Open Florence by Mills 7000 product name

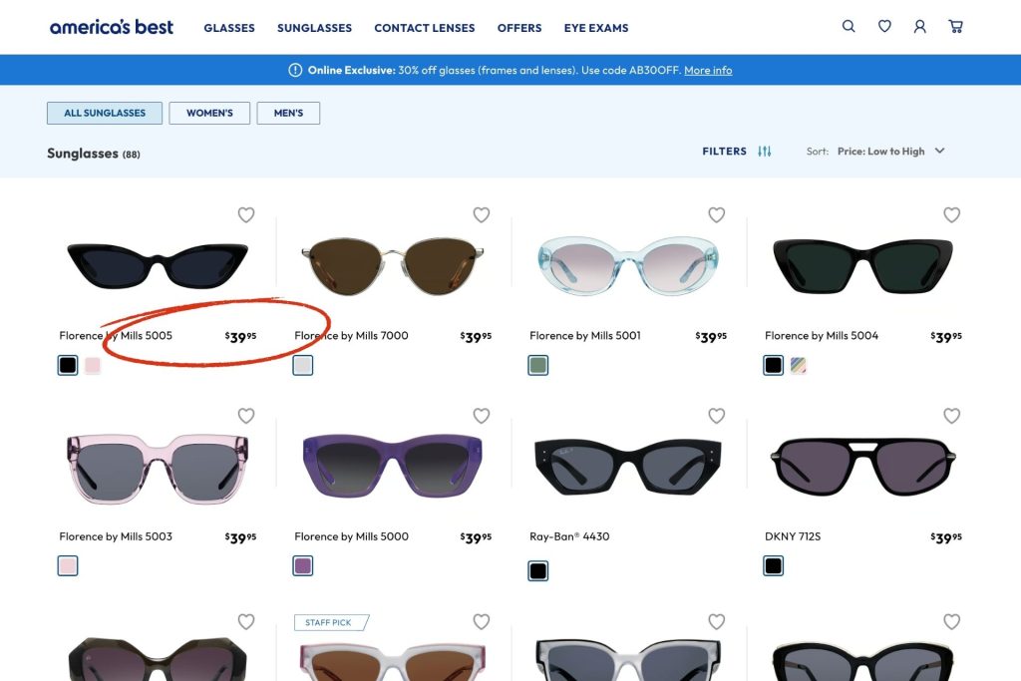(351, 335)
